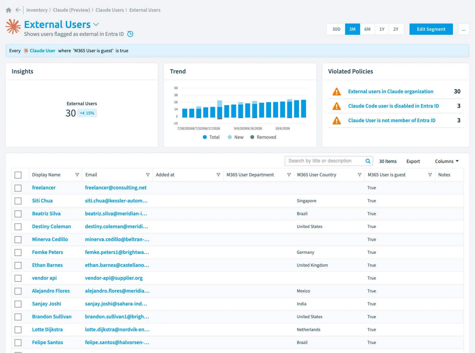Screen dimensions: 475x353
Task: Open the vendor-api@supplier.org email link
Action: [114, 278]
